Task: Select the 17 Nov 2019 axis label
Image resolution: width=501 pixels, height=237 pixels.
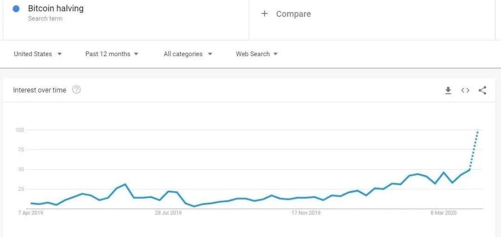Action: [306, 213]
